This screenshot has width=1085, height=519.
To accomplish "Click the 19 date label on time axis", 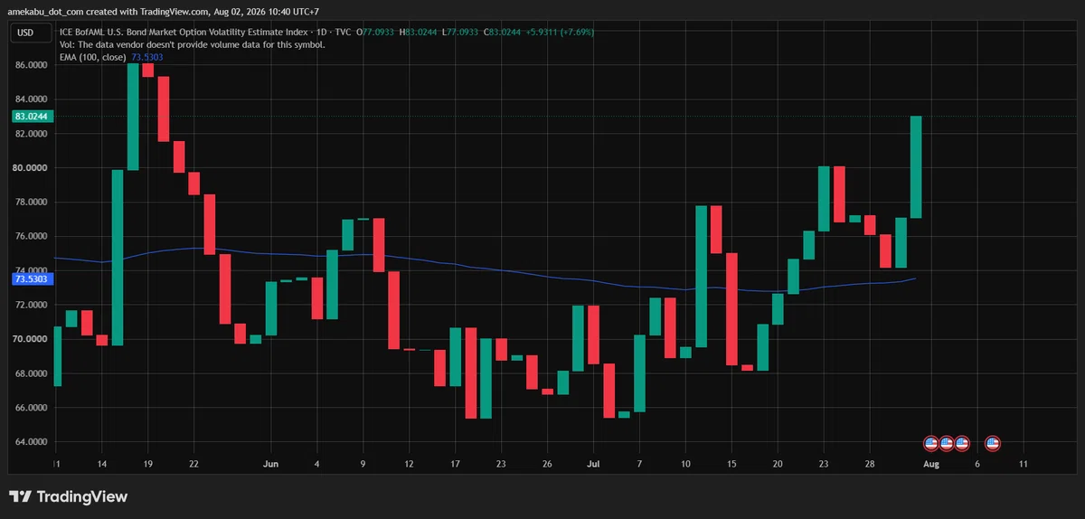I will point(147,463).
